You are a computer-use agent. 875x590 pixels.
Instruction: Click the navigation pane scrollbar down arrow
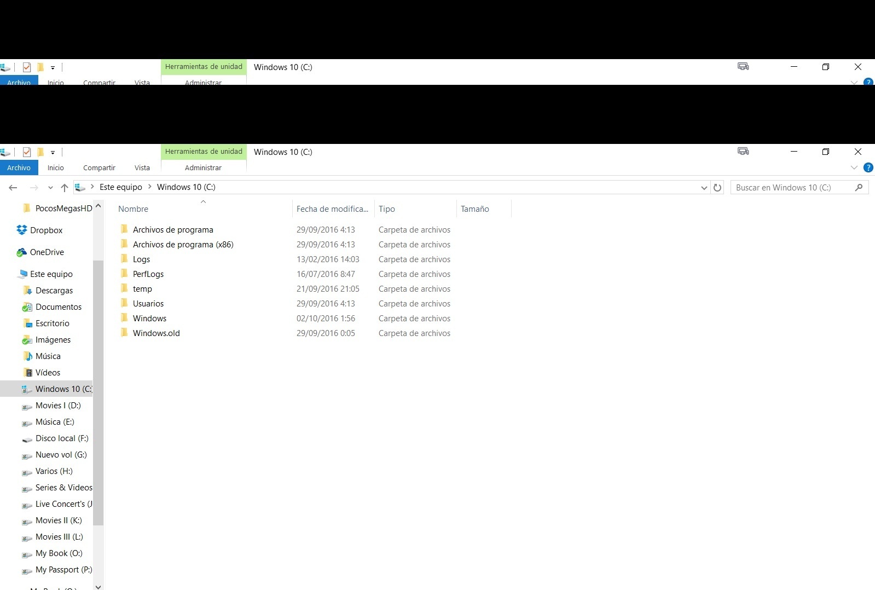pos(98,587)
